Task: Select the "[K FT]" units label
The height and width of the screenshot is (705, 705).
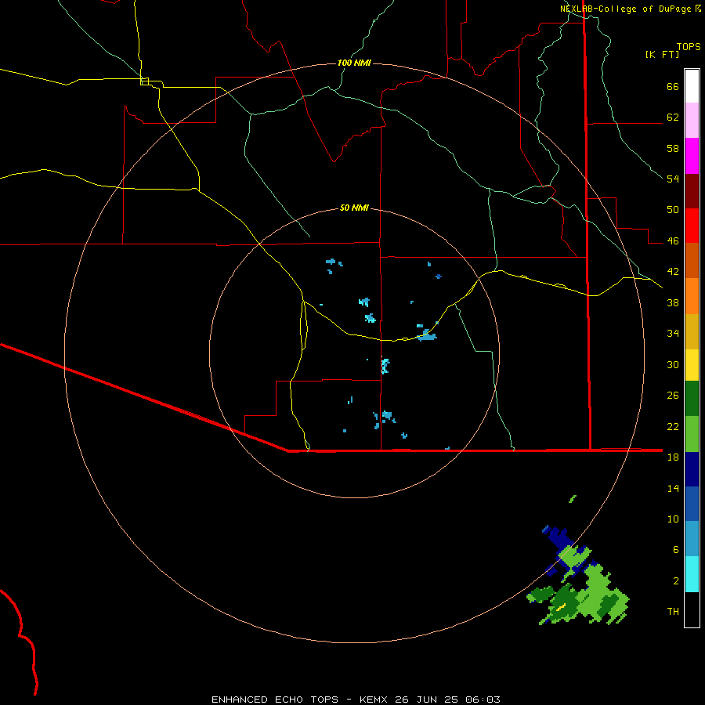Action: coord(662,54)
